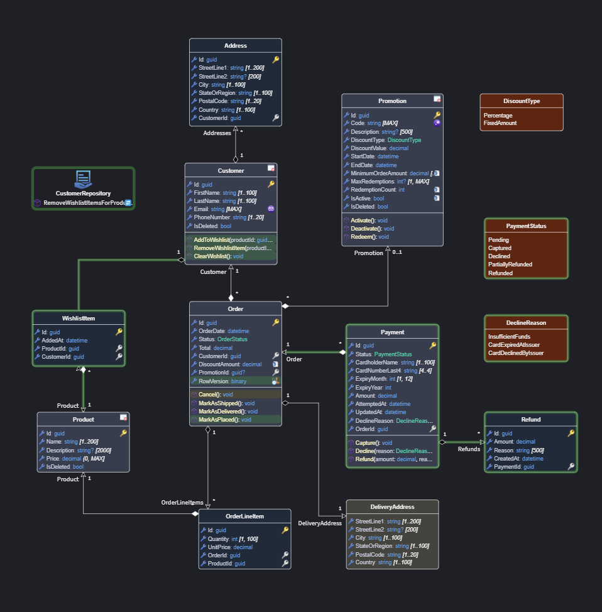Click the foreign key icon on Order CustomerId row

tap(276, 356)
